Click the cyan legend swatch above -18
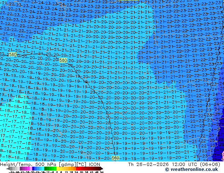224x173 pixels. [43, 169]
